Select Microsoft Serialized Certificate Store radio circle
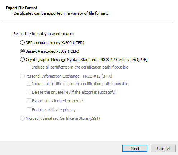This screenshot has width=178, height=155. (22, 118)
